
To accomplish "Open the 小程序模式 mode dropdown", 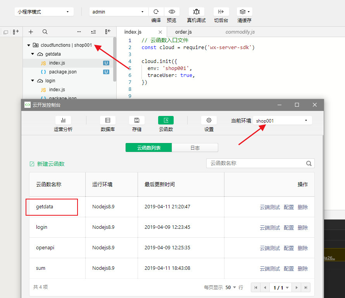I will [x=44, y=12].
